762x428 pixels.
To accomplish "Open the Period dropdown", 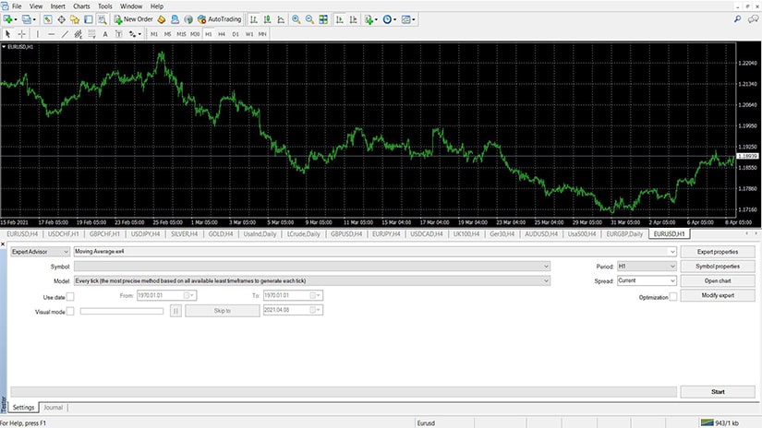I will point(647,266).
